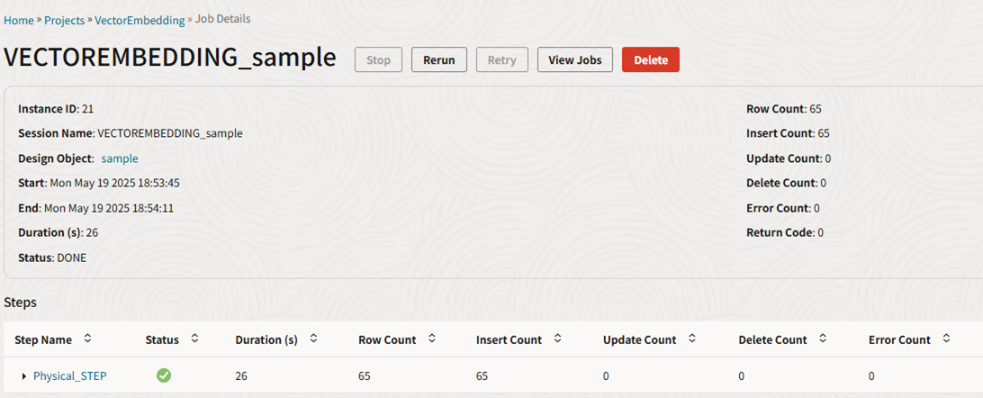Click the Update Count: 0 summary text
The image size is (983, 398).
coord(789,158)
